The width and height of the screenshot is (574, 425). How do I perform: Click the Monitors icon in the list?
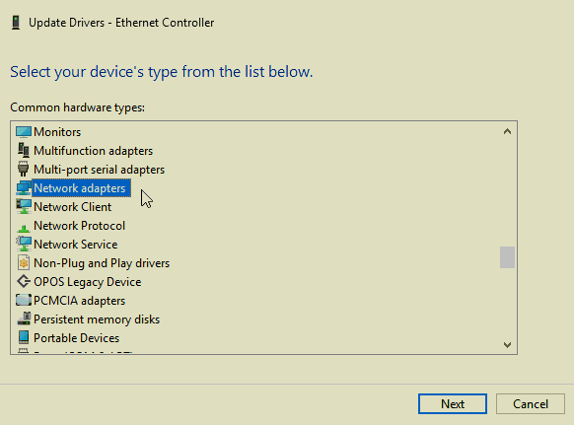tap(24, 132)
